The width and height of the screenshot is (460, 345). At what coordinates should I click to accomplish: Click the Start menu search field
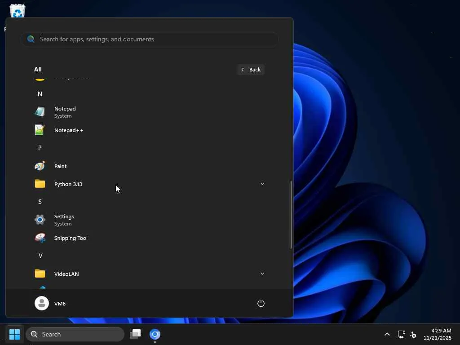(150, 39)
